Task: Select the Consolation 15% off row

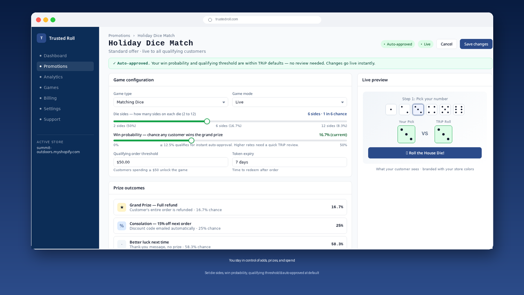Action: [x=230, y=226]
